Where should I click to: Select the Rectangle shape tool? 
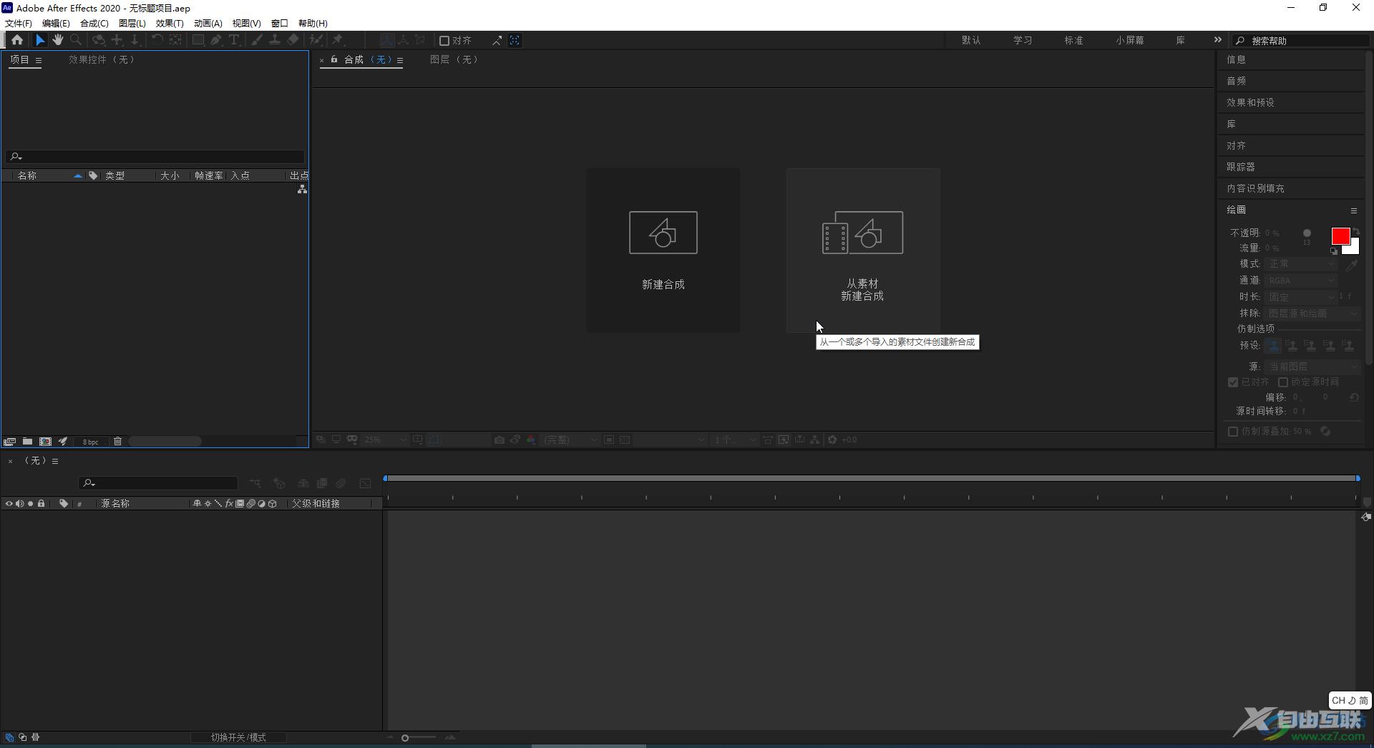click(x=198, y=40)
